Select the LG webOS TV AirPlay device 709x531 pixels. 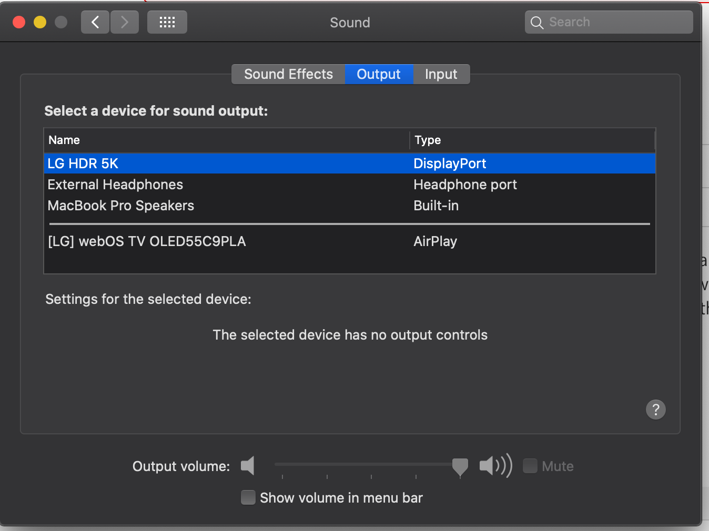click(x=147, y=241)
